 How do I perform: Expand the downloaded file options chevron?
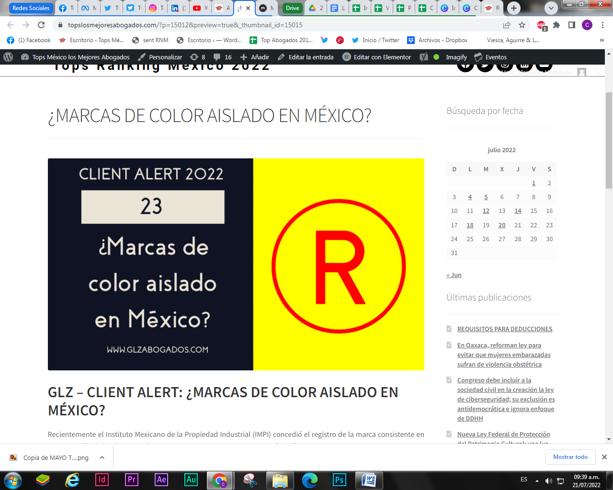[x=102, y=457]
